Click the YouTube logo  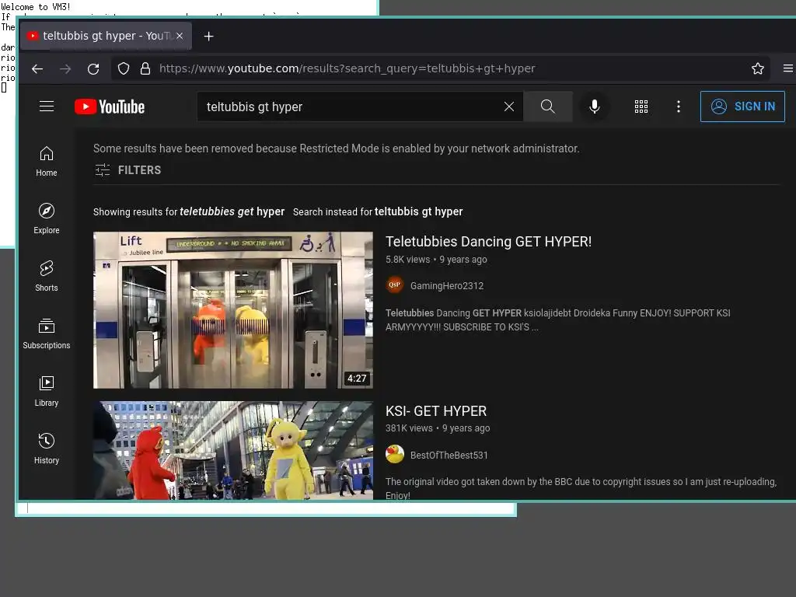[x=110, y=106]
